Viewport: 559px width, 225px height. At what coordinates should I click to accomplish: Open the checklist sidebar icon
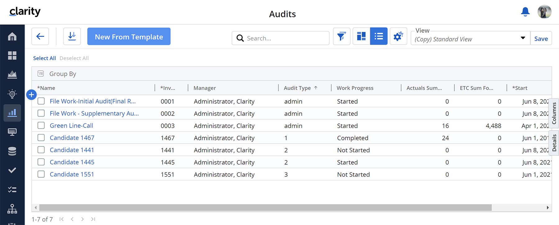pyautogui.click(x=12, y=189)
